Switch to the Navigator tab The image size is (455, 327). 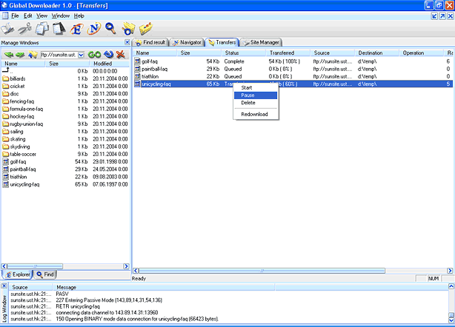pyautogui.click(x=187, y=42)
